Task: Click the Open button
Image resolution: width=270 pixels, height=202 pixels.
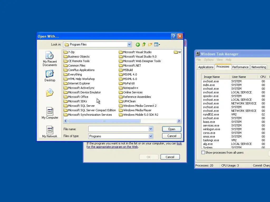Action: point(172,129)
